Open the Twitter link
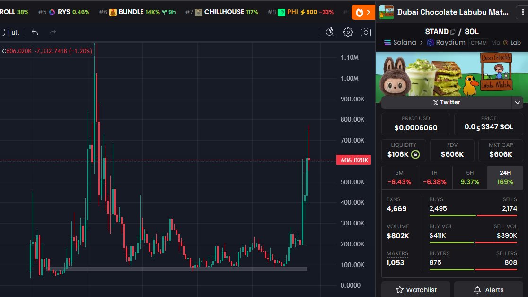This screenshot has width=528, height=297. pyautogui.click(x=446, y=102)
